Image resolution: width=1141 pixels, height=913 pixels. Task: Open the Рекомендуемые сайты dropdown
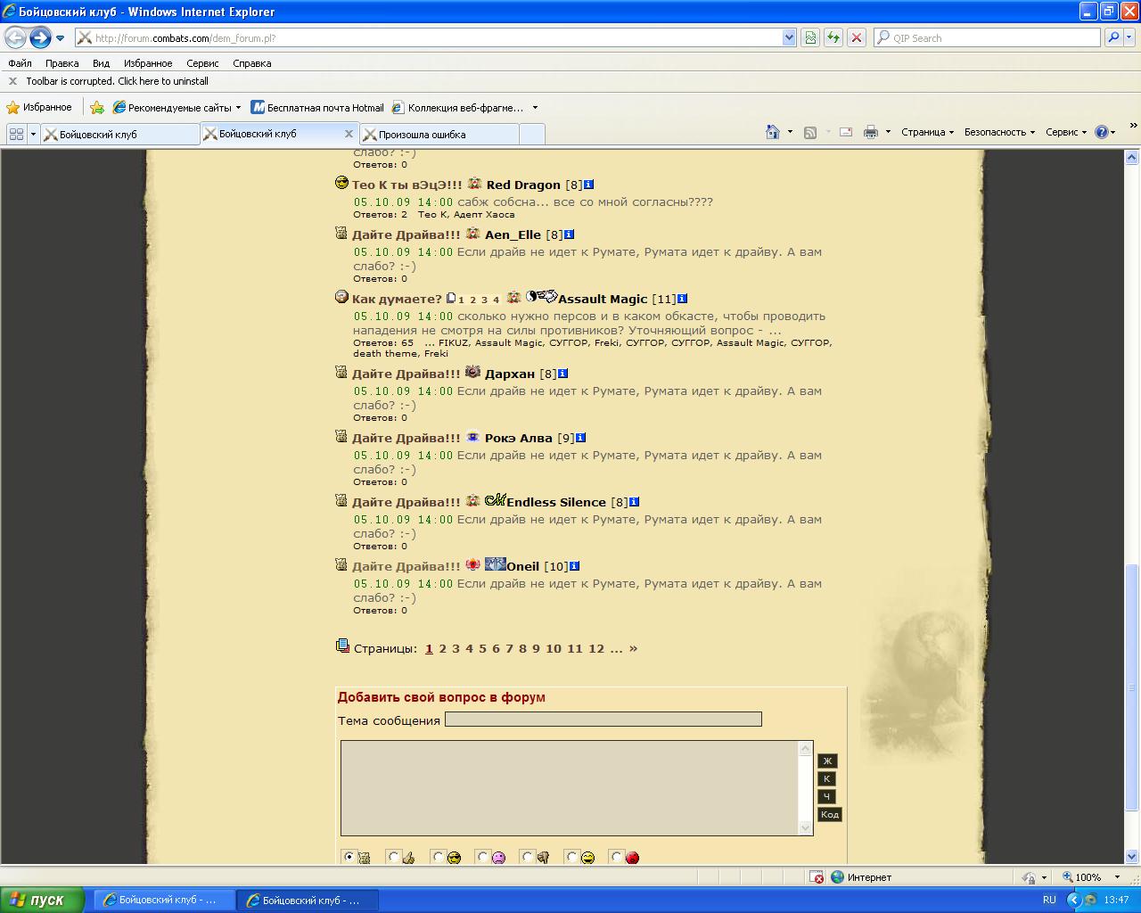238,108
